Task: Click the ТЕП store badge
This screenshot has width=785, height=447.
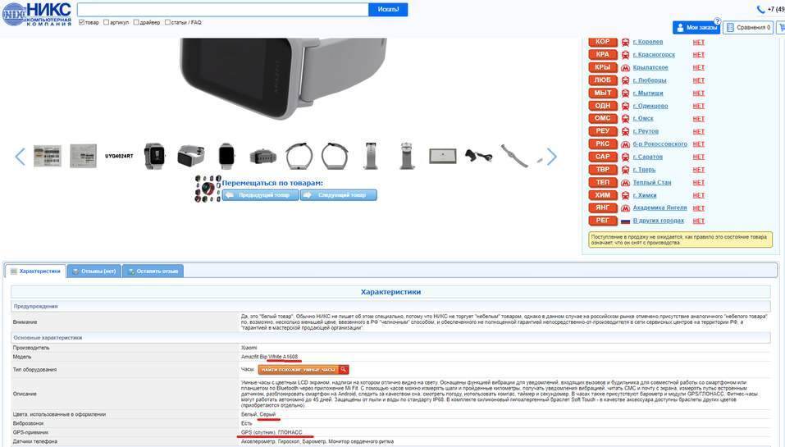Action: pyautogui.click(x=603, y=182)
